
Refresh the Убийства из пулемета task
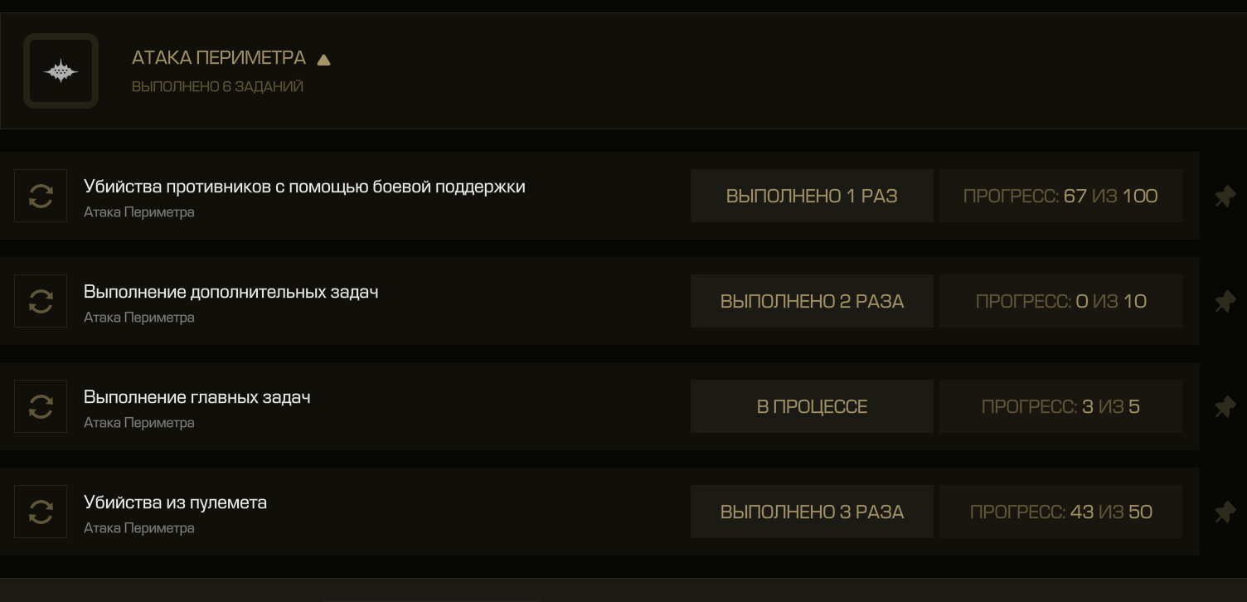coord(41,512)
